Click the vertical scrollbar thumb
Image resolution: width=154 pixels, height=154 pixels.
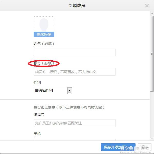point(152,54)
